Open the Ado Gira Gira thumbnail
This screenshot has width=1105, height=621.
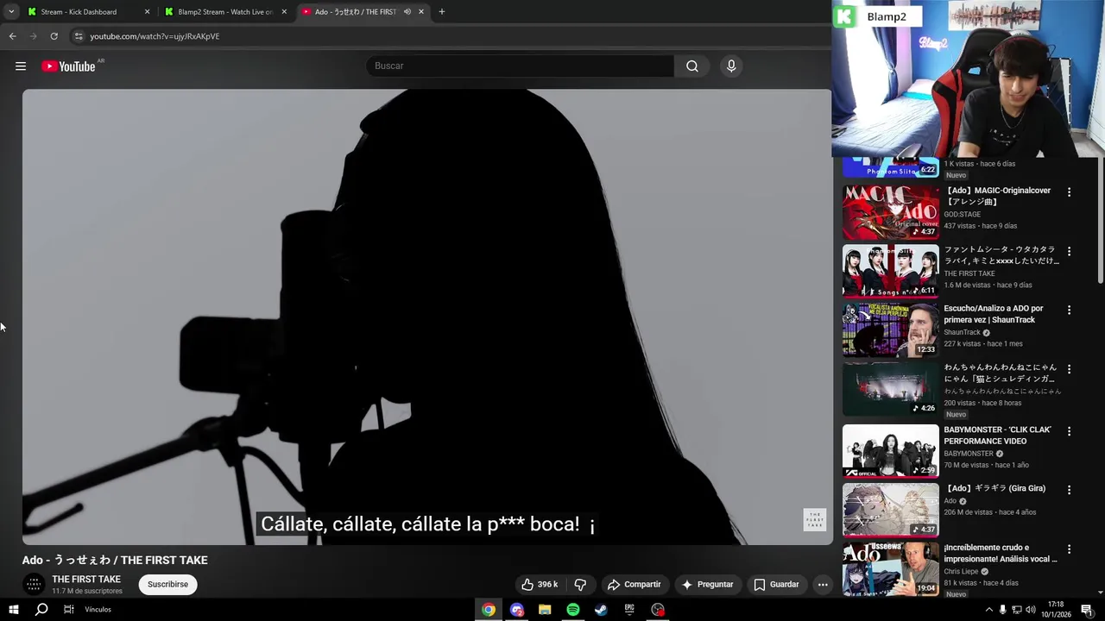890,510
